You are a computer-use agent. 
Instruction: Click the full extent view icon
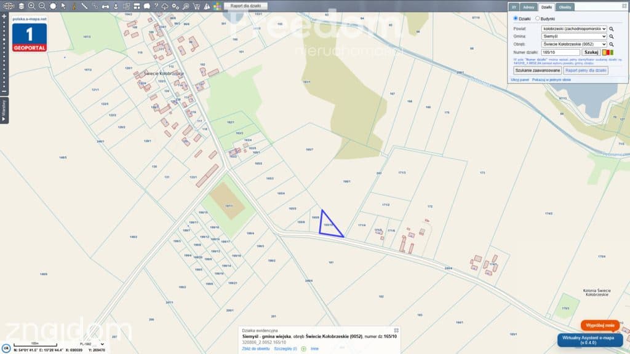(x=53, y=6)
